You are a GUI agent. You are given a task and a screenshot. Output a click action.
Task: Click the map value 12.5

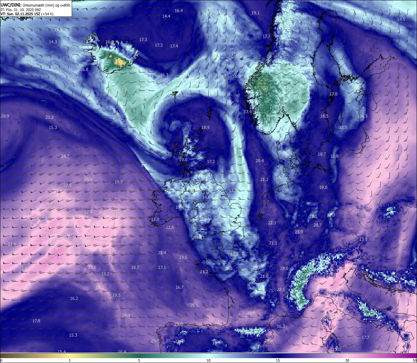343,127
